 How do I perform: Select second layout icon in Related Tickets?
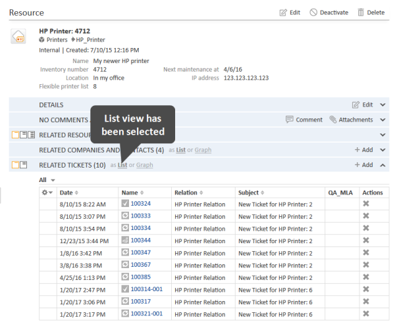[24, 165]
